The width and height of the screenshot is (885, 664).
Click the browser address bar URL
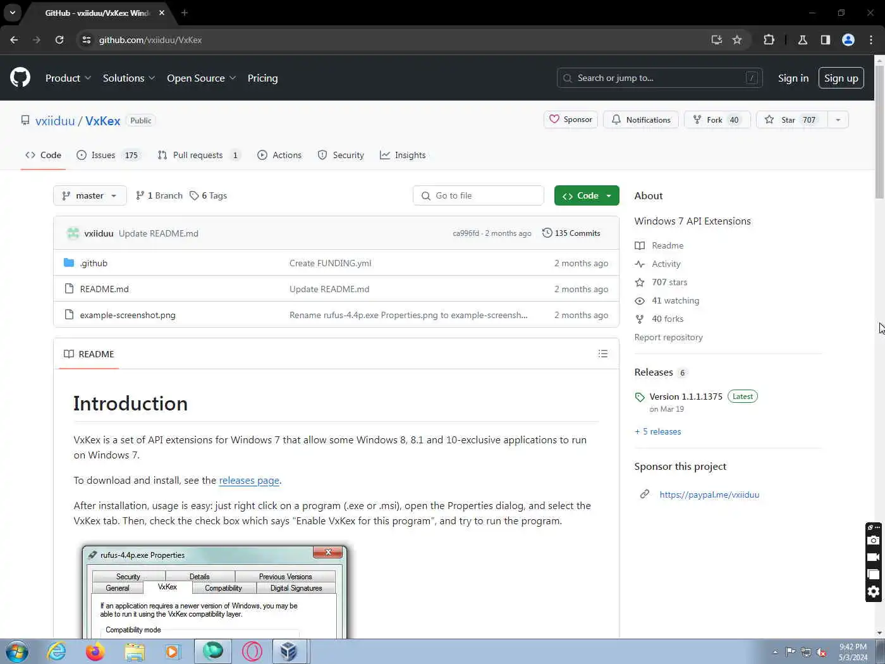[150, 40]
